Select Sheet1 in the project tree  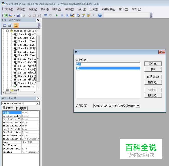click(25, 34)
